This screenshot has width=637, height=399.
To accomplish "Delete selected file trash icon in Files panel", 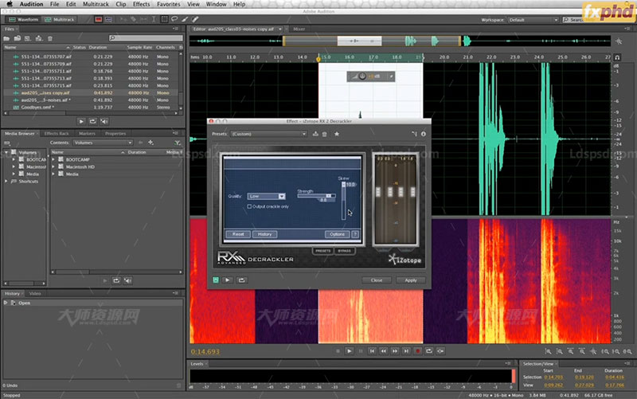I will (x=50, y=38).
